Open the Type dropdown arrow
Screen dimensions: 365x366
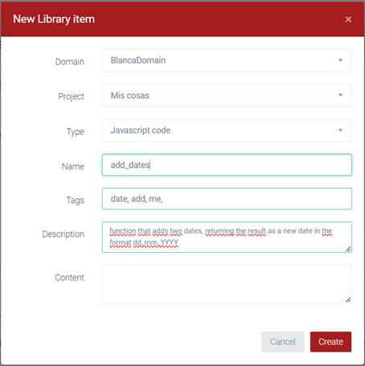(x=340, y=130)
